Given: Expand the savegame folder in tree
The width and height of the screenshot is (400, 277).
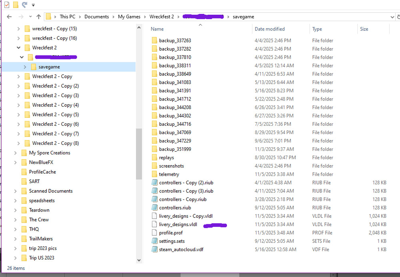Looking at the screenshot, I should click(25, 67).
